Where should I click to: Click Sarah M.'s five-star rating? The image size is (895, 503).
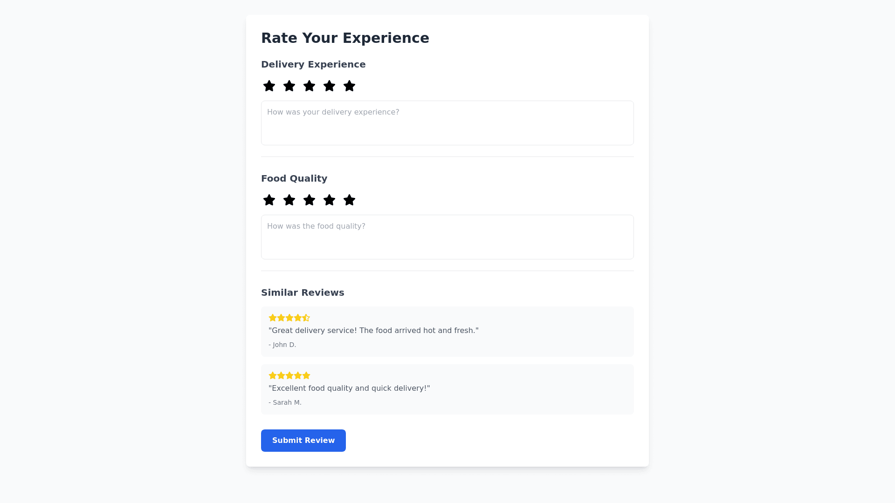pos(289,376)
